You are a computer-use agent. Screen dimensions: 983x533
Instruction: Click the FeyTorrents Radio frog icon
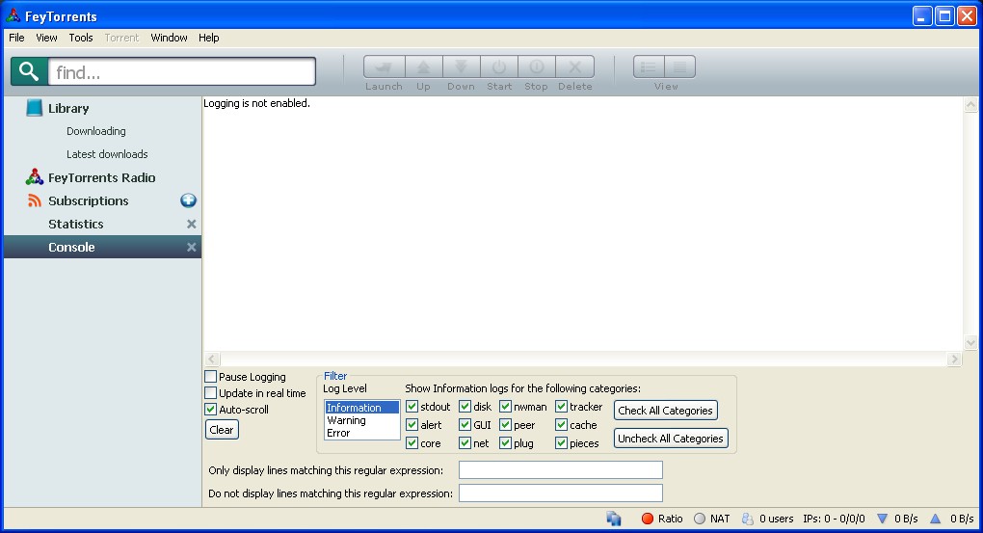(35, 177)
